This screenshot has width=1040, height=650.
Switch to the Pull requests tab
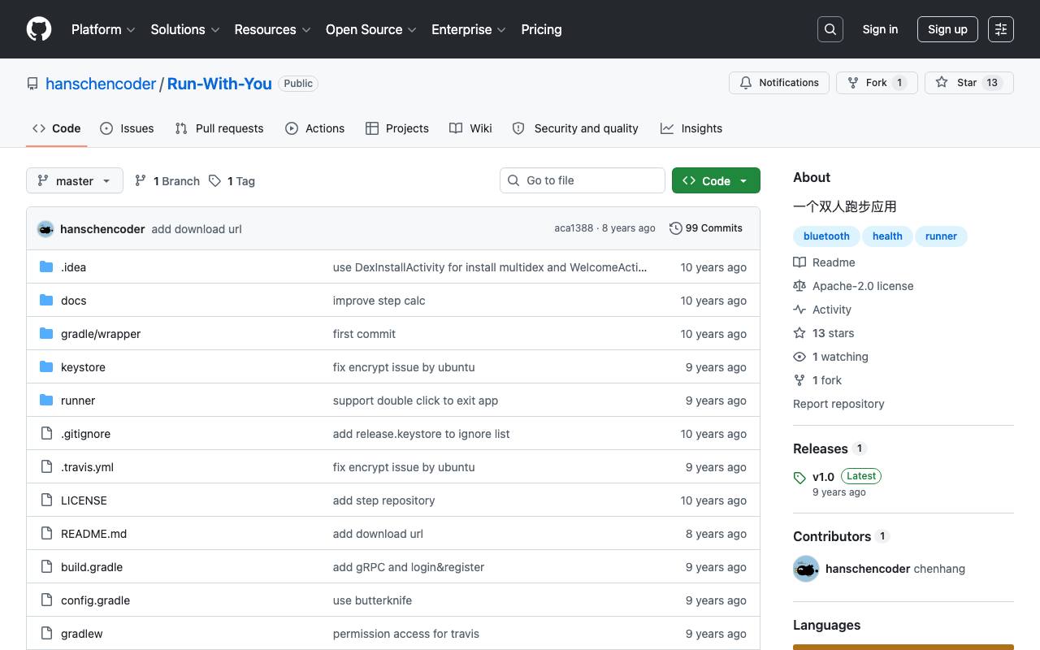tap(219, 128)
